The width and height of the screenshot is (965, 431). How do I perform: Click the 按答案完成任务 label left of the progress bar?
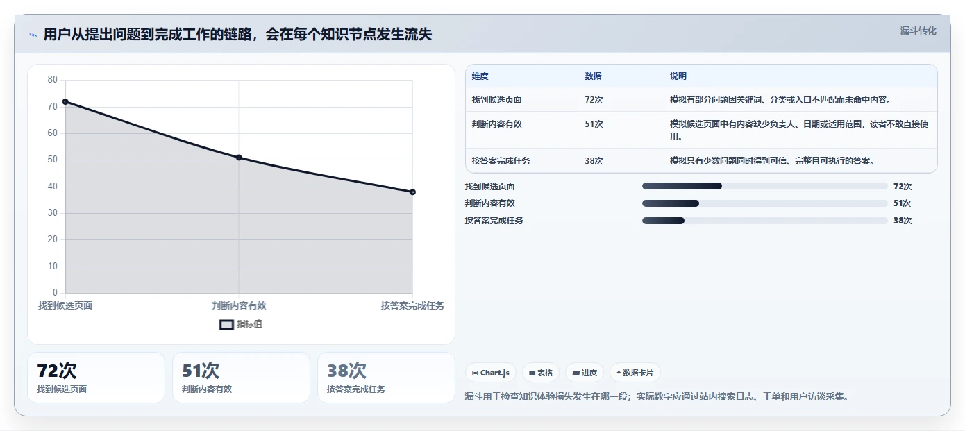click(494, 221)
